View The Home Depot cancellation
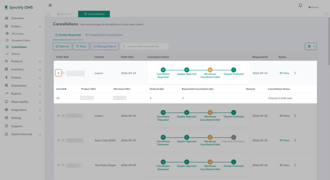330x180 pixels. 284,165
